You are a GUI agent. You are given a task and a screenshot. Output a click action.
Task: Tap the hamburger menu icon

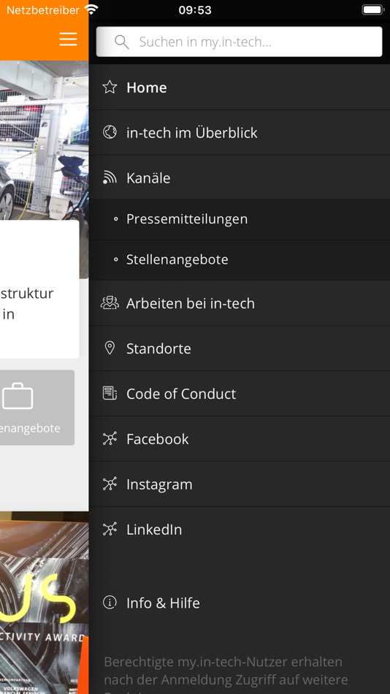pyautogui.click(x=68, y=39)
